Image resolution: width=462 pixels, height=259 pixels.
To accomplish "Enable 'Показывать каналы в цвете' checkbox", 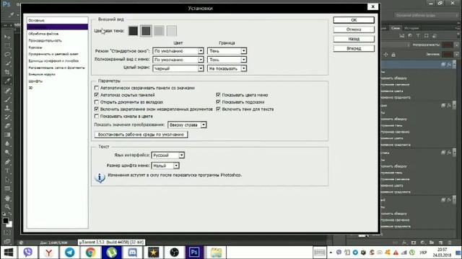I will (96, 117).
